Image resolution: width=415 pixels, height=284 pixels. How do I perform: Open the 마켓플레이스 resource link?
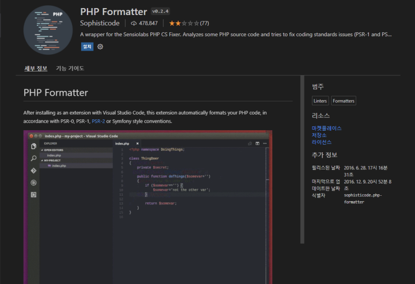tap(326, 129)
